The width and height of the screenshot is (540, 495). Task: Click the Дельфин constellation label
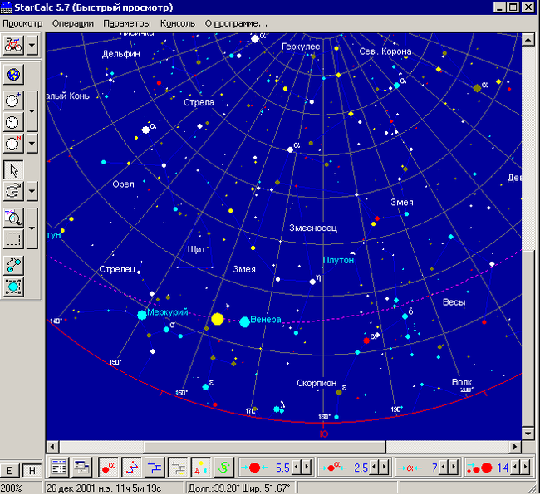(121, 54)
